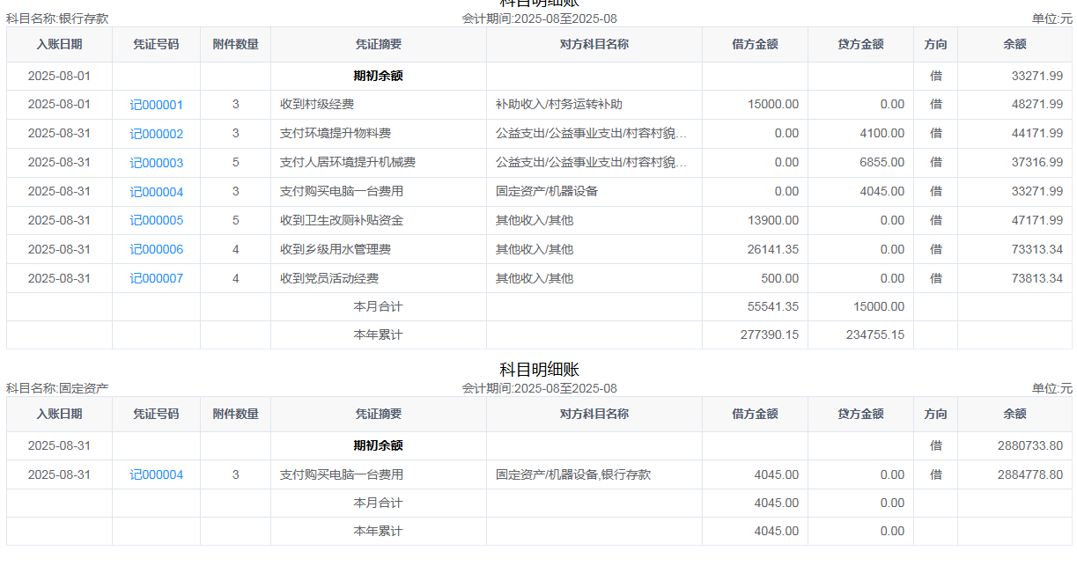This screenshot has height=566, width=1077.
Task: Click 余额 header in the 银行存款 table
Action: pos(1014,44)
